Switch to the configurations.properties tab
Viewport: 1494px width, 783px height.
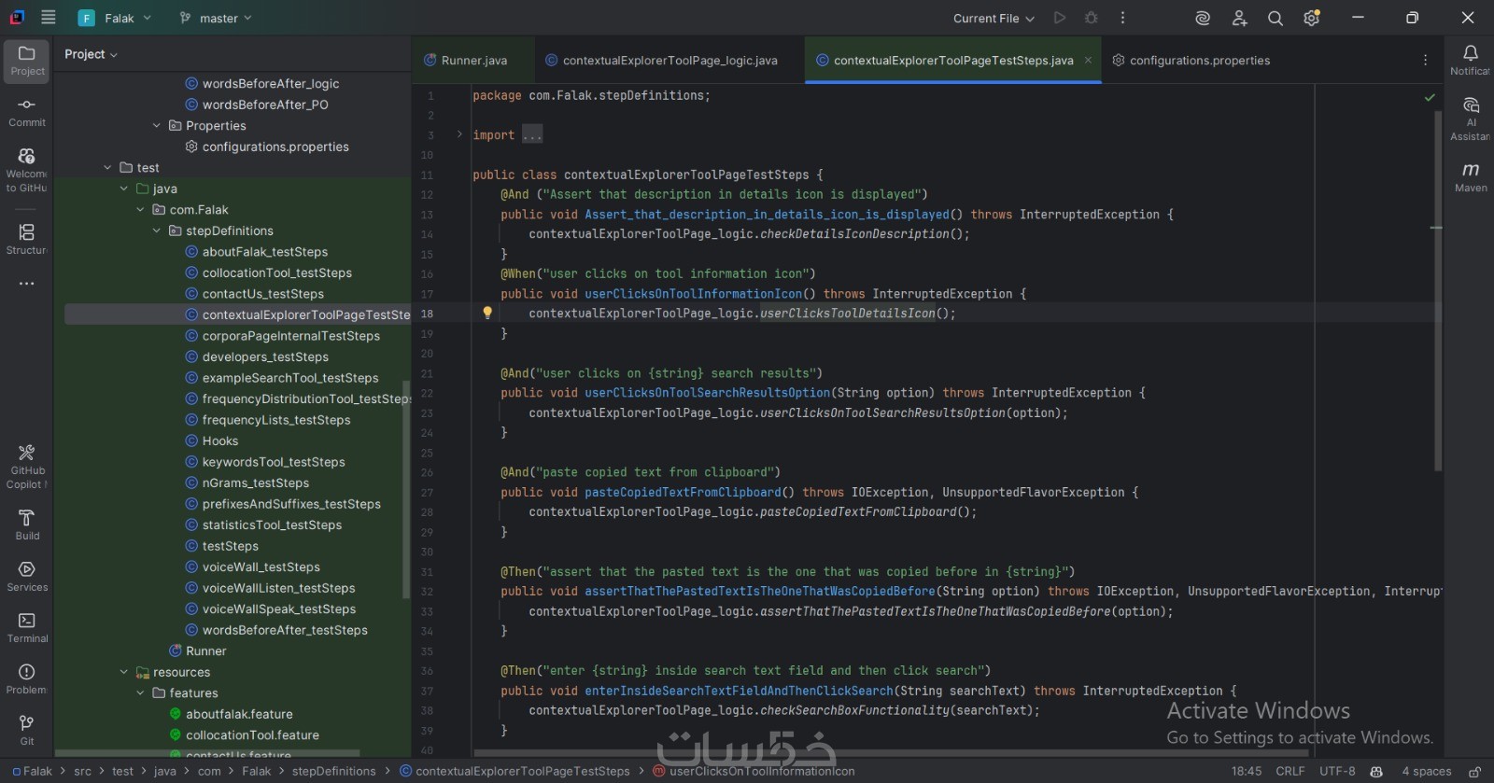(x=1199, y=61)
